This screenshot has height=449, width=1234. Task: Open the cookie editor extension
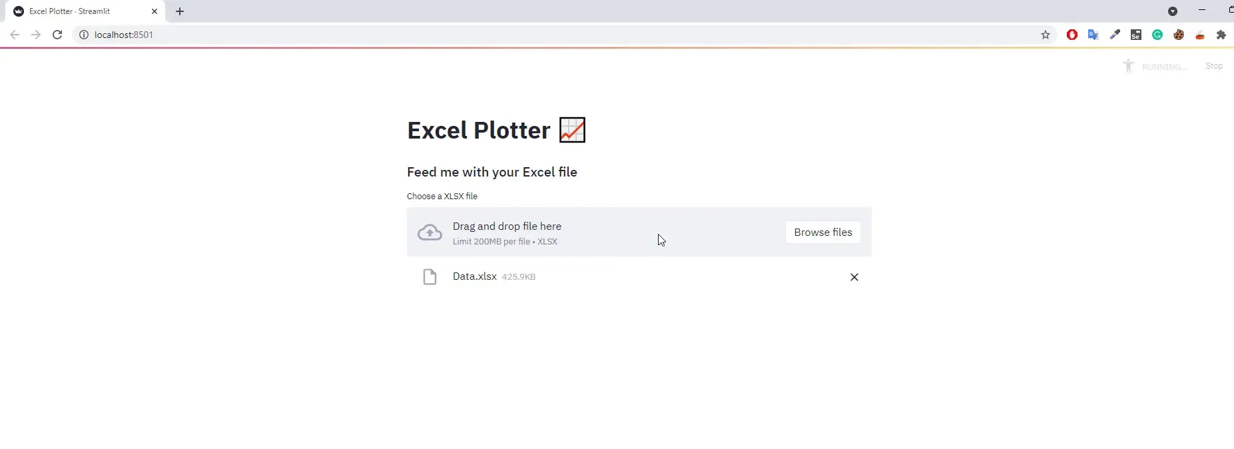click(1179, 35)
